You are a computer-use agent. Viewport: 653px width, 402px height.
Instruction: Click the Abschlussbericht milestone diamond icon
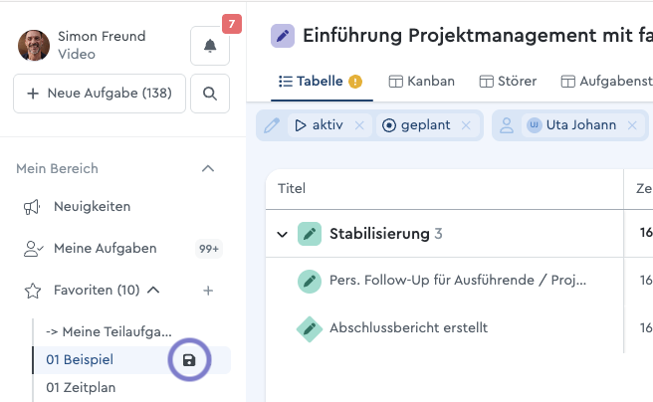tap(310, 327)
